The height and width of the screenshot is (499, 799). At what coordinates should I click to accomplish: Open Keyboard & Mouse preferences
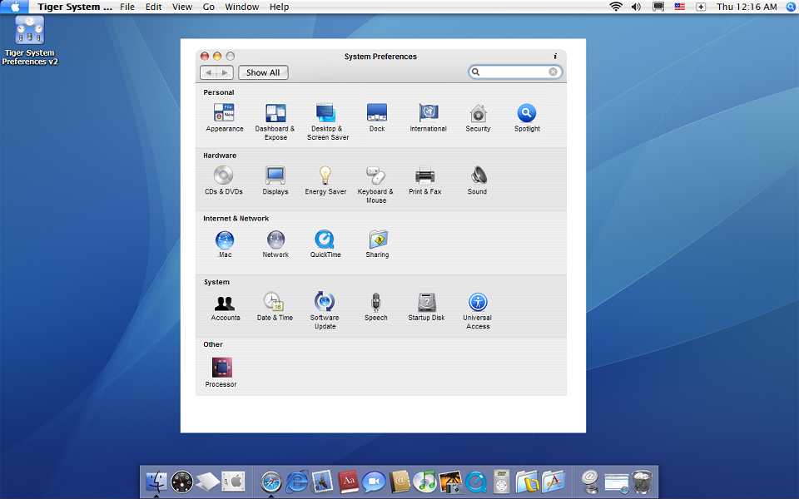(x=375, y=185)
